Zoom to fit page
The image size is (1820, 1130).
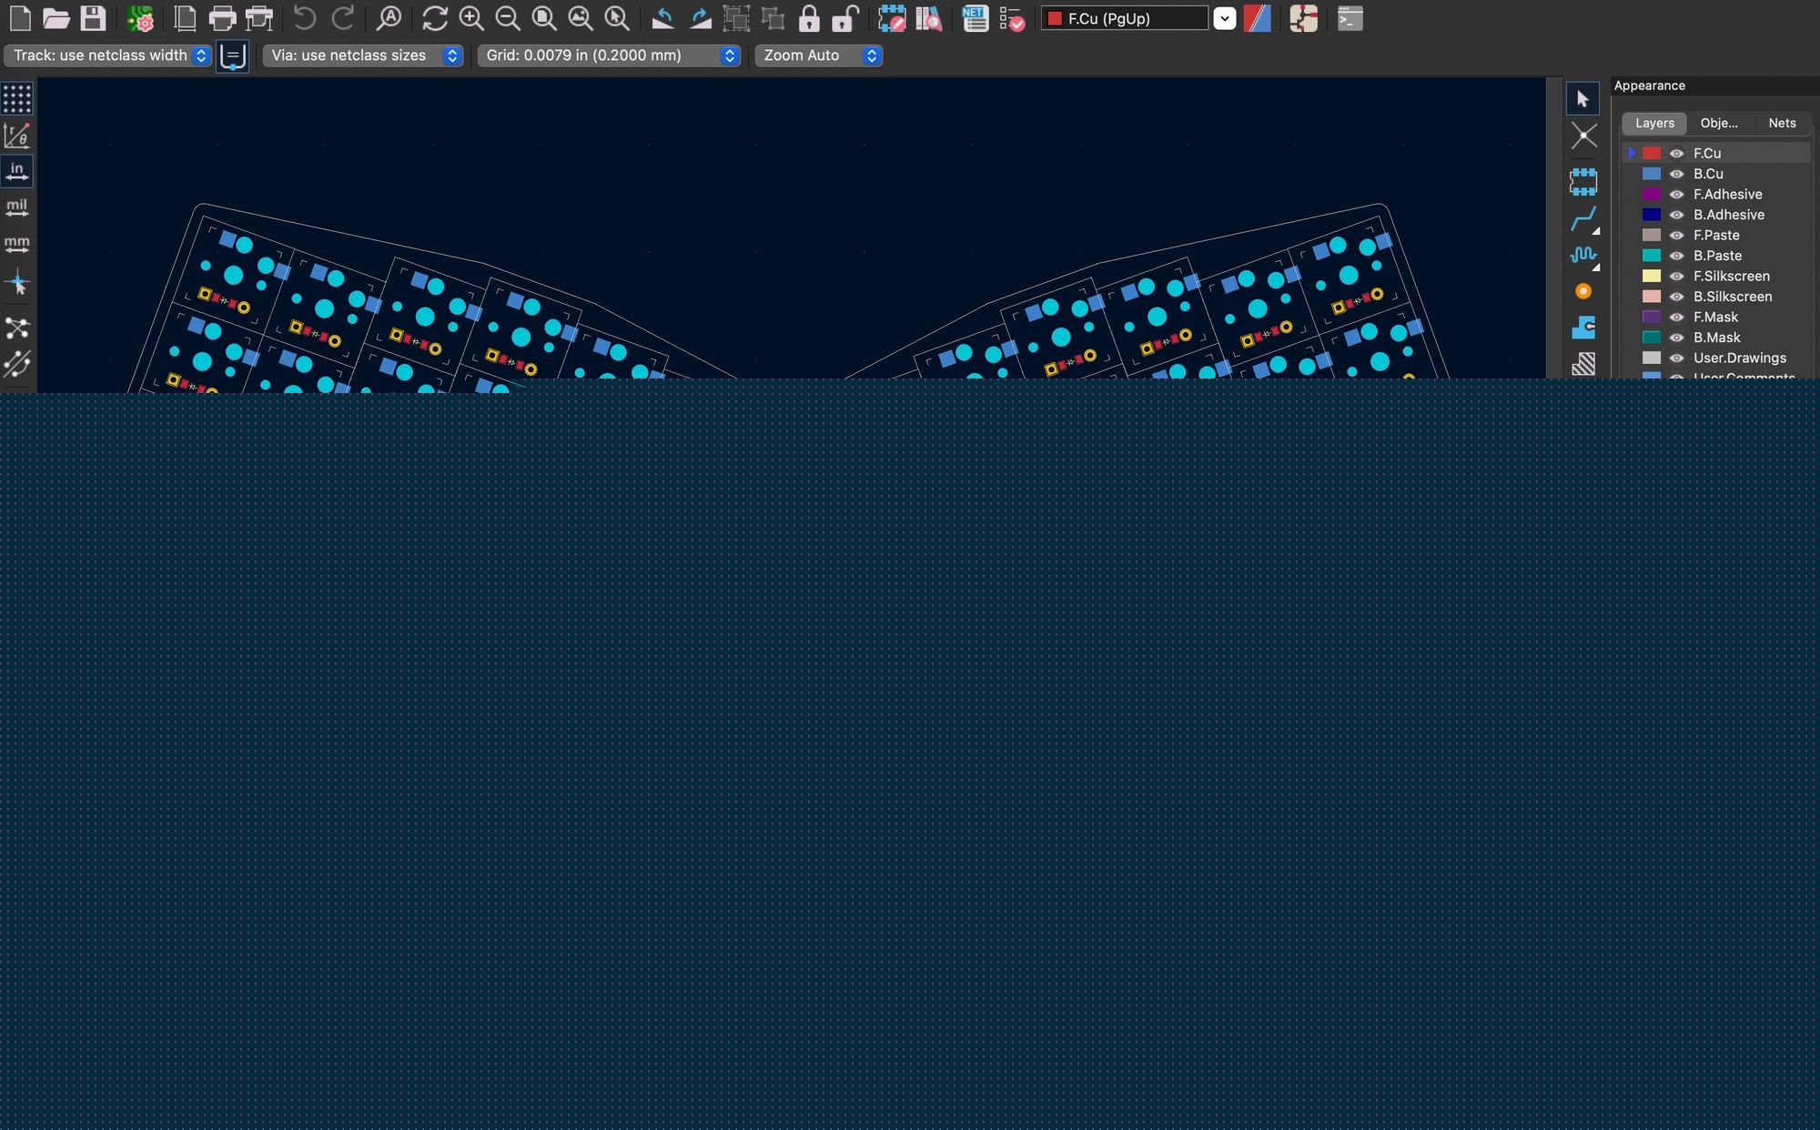(544, 18)
